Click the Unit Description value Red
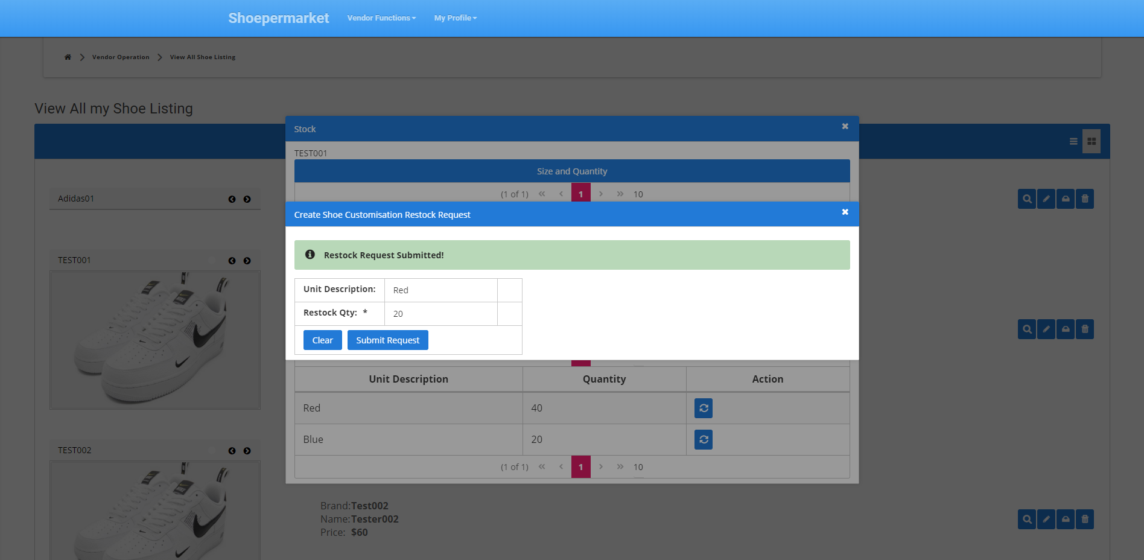 pos(401,290)
